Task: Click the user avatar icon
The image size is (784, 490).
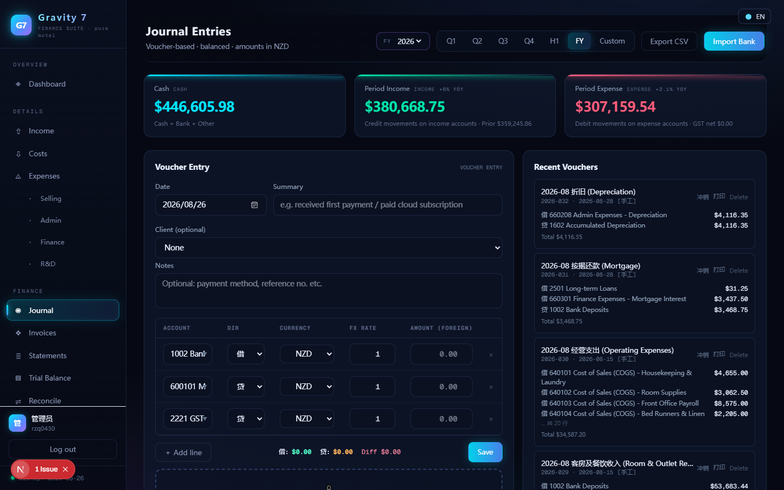Action: tap(17, 423)
